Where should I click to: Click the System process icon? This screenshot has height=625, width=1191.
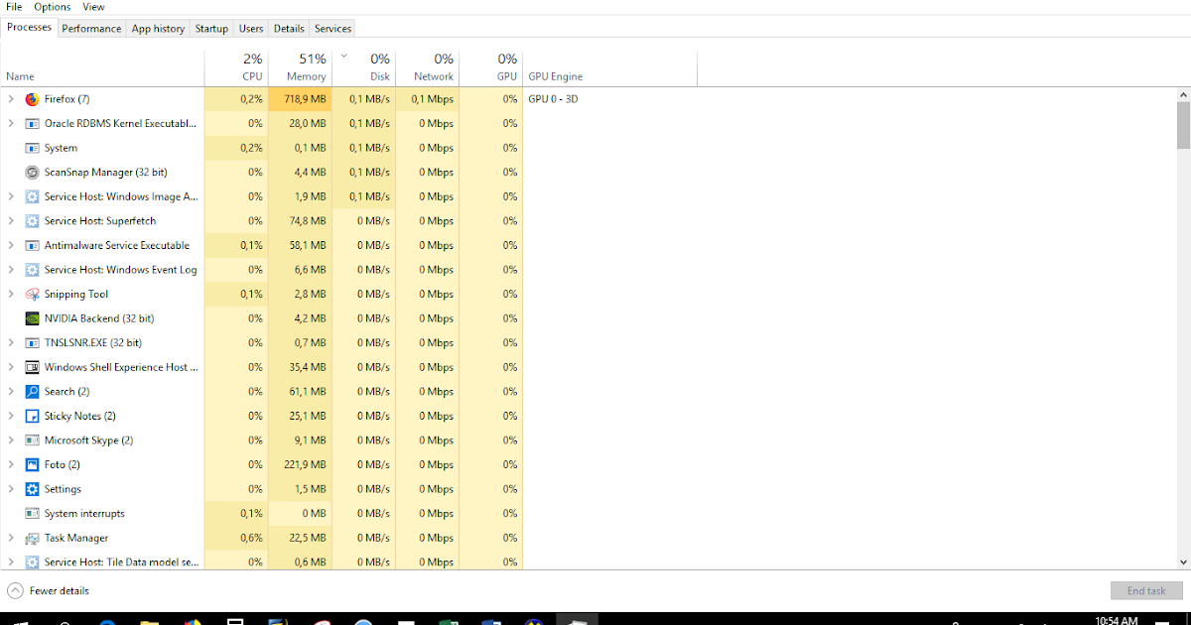coord(32,148)
